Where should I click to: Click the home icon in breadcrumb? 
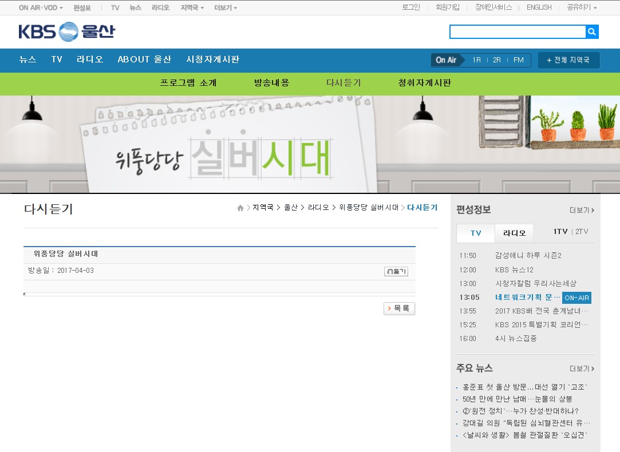point(240,208)
